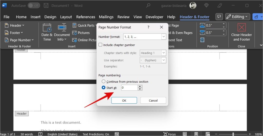Open the View tab
This screenshot has height=136, width=263.
[138, 17]
